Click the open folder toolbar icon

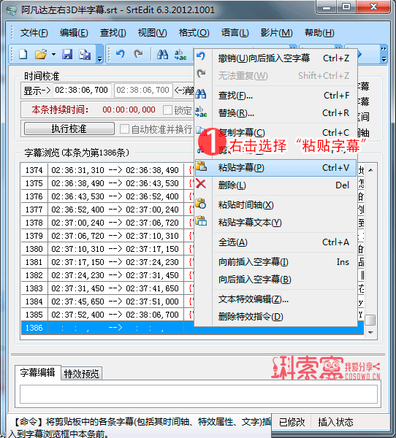coord(41,54)
